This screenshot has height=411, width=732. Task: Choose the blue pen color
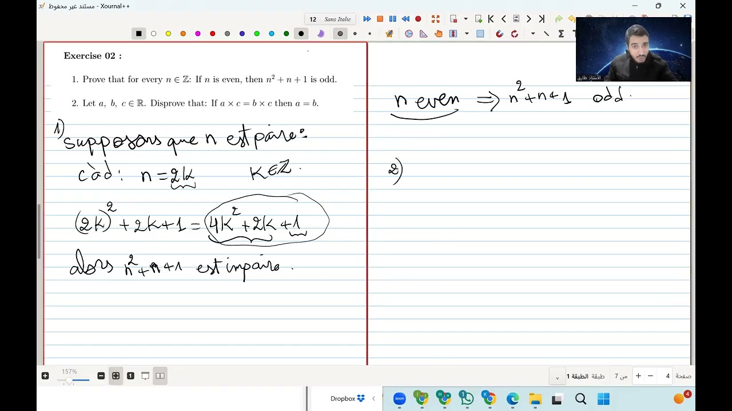pos(242,34)
